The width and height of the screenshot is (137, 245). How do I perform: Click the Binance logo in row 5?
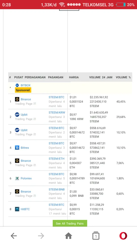pyautogui.click(x=17, y=161)
